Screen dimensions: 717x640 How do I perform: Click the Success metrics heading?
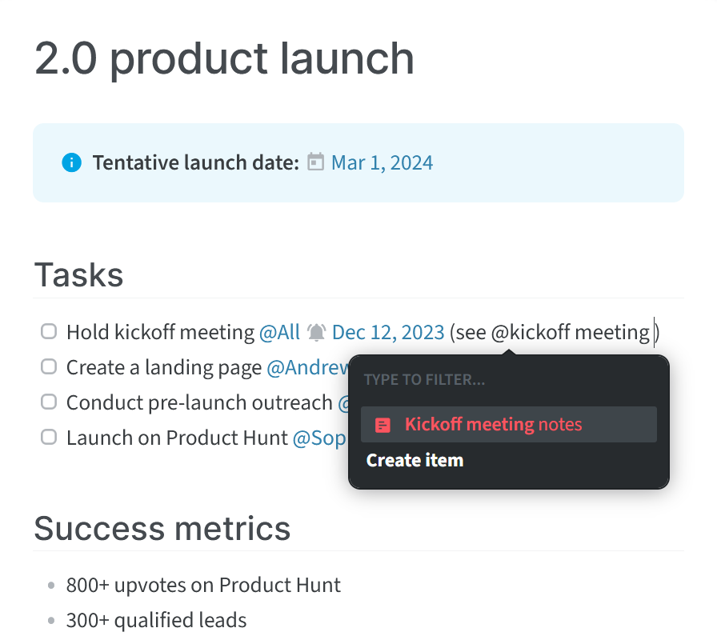coord(162,529)
